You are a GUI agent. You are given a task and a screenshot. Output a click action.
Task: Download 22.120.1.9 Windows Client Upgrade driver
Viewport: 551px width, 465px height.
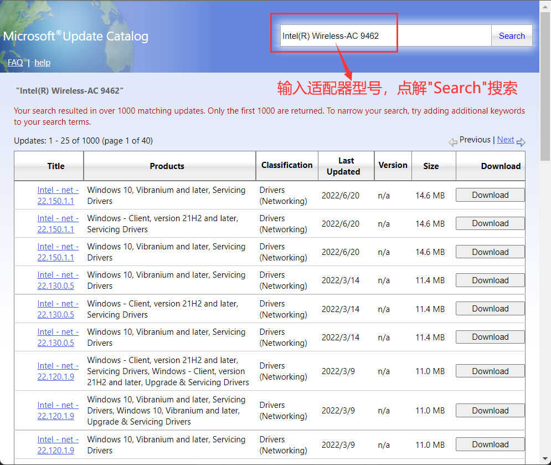pos(490,371)
